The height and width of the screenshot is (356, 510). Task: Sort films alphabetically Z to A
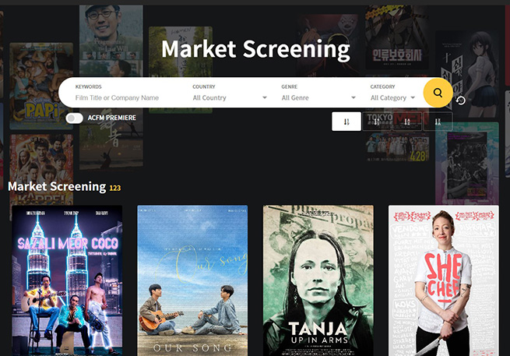pyautogui.click(x=438, y=122)
